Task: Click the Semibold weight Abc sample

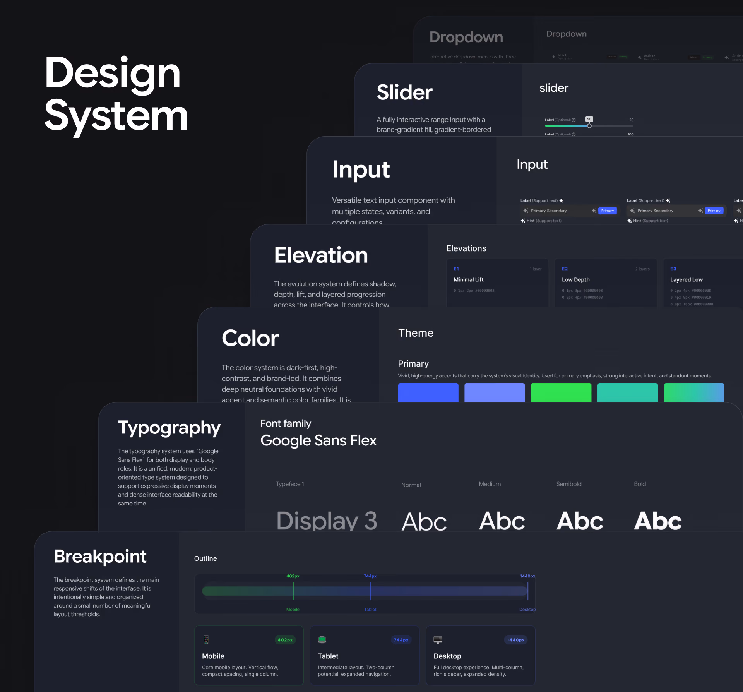Action: pos(580,521)
